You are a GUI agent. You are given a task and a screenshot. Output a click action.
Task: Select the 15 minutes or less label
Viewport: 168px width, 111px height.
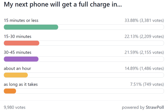click(x=21, y=20)
